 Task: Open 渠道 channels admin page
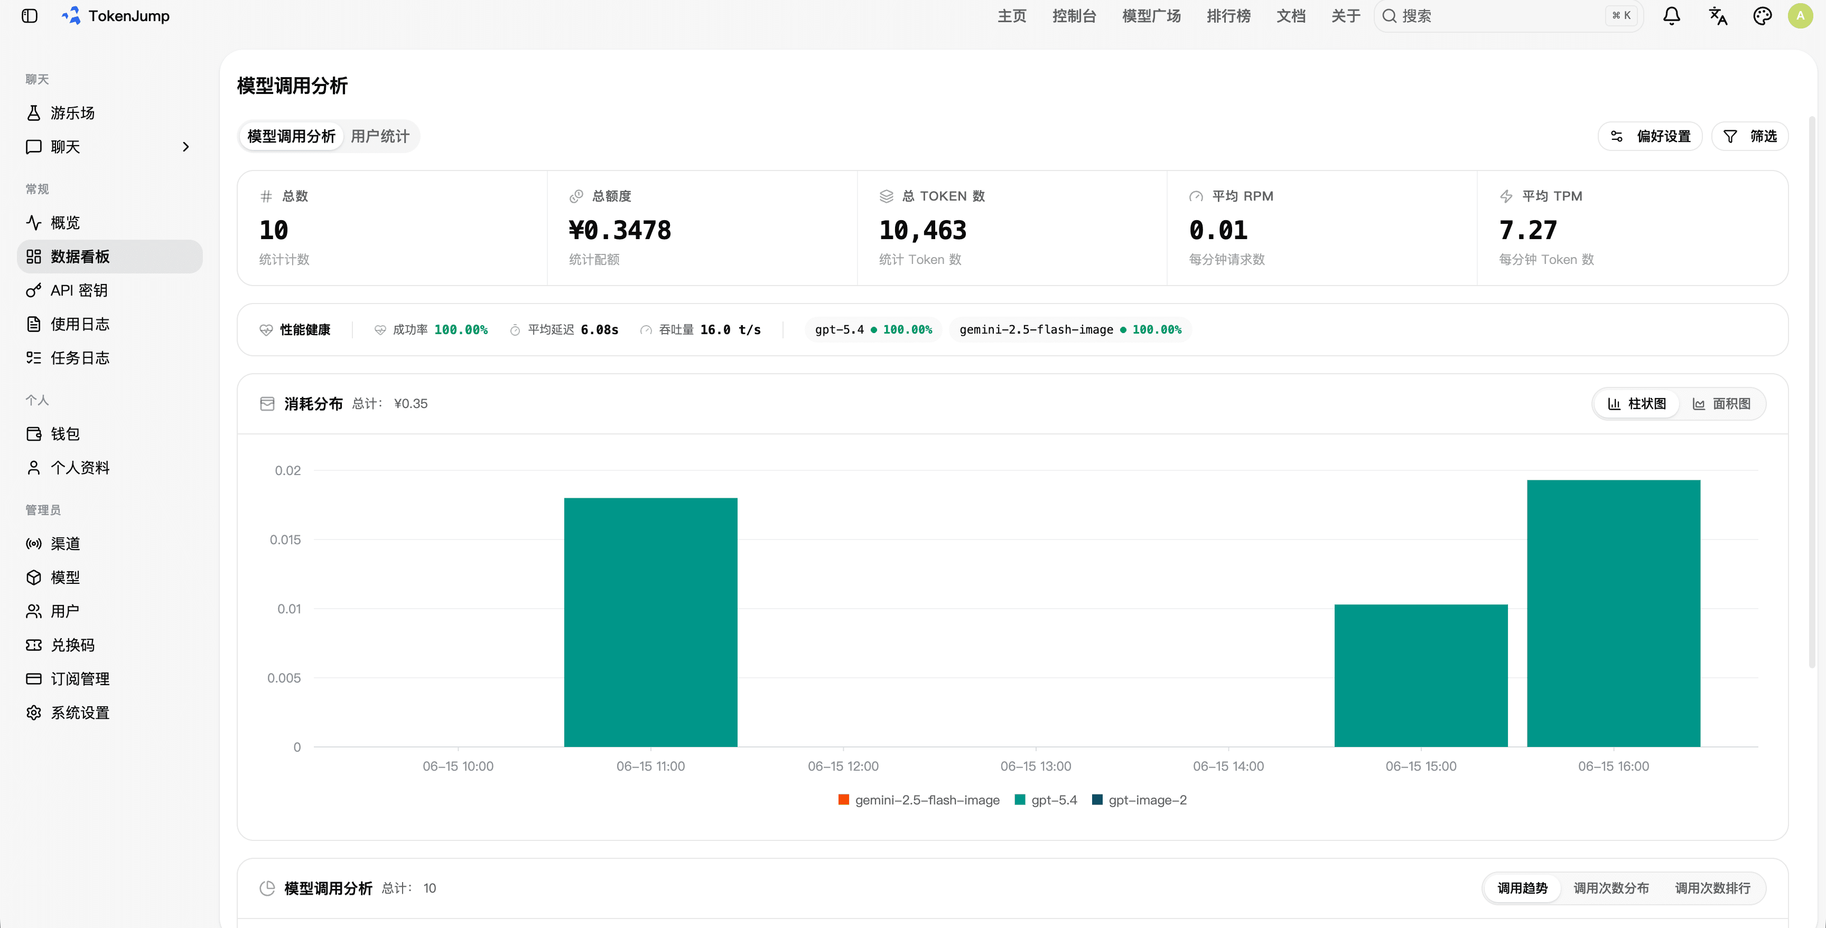[110, 543]
